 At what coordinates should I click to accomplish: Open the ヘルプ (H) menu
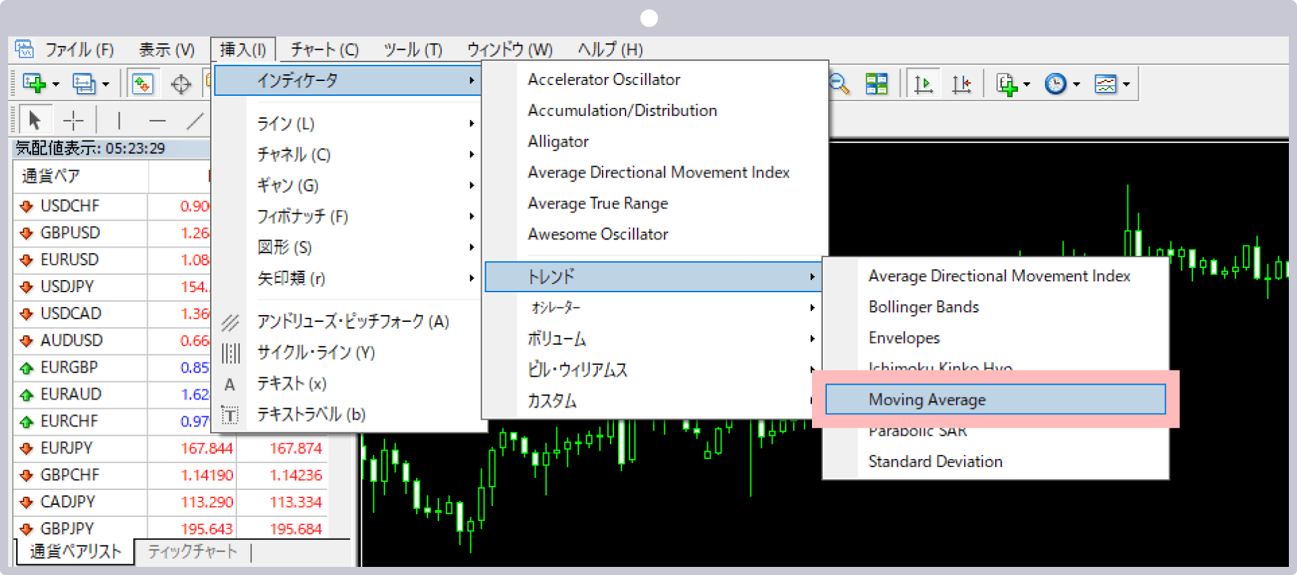pos(610,49)
